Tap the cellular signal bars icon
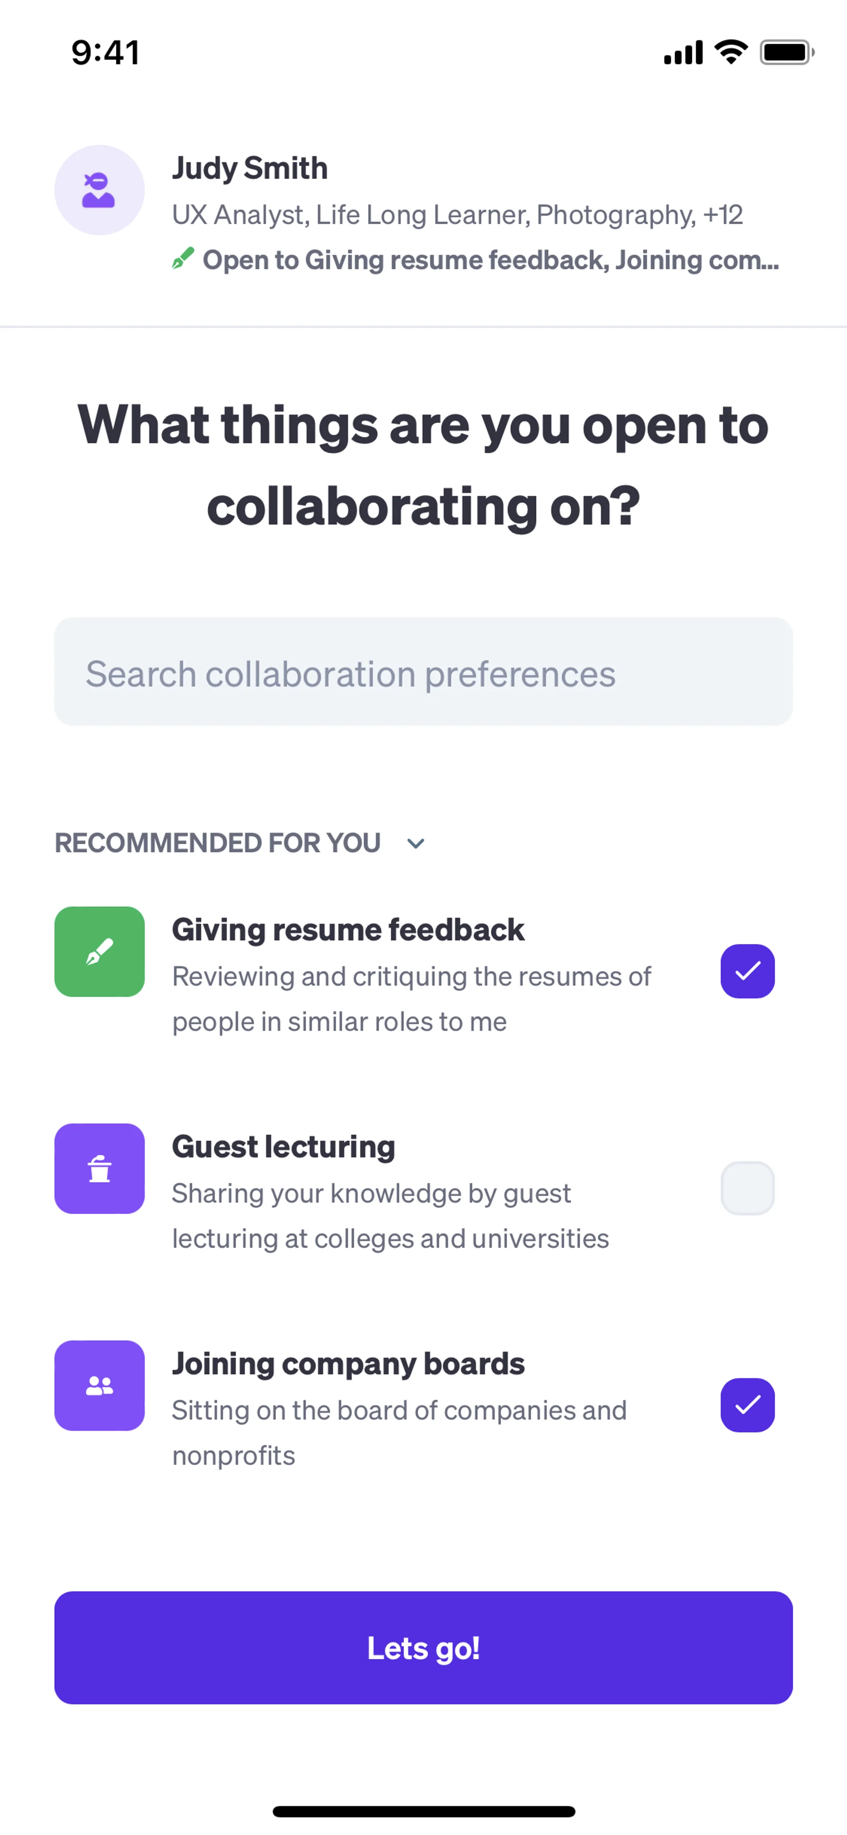The width and height of the screenshot is (847, 1835). point(682,53)
